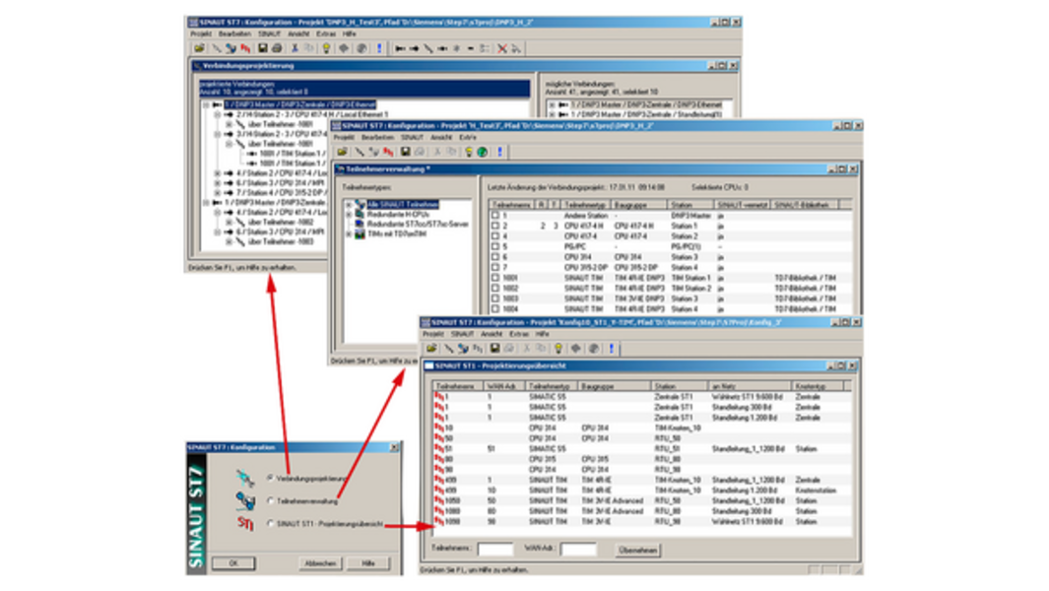
Task: Click Hilfe button in Konfiguration dialog
Action: 368,562
